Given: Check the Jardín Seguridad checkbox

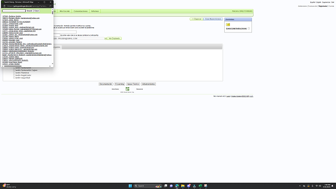Looking at the screenshot, I should click(x=14, y=78).
